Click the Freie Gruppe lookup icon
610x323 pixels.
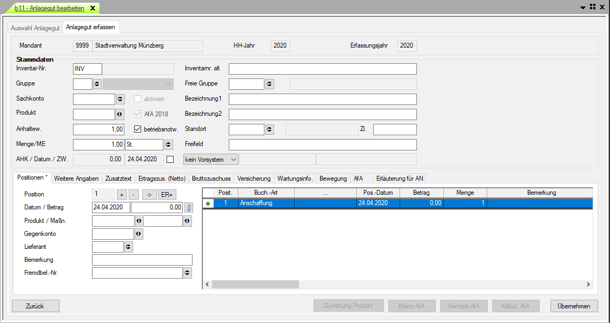pos(269,84)
